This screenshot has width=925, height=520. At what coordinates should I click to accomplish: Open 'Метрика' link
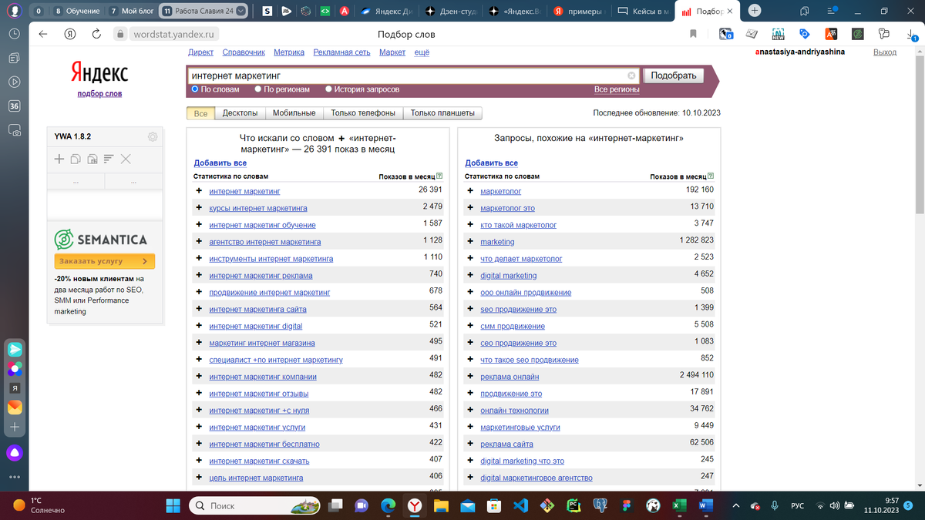(x=289, y=52)
